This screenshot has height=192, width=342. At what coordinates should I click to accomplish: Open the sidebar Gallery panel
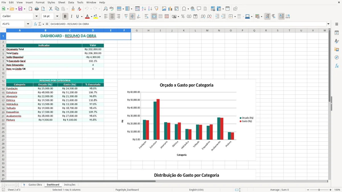(337, 49)
